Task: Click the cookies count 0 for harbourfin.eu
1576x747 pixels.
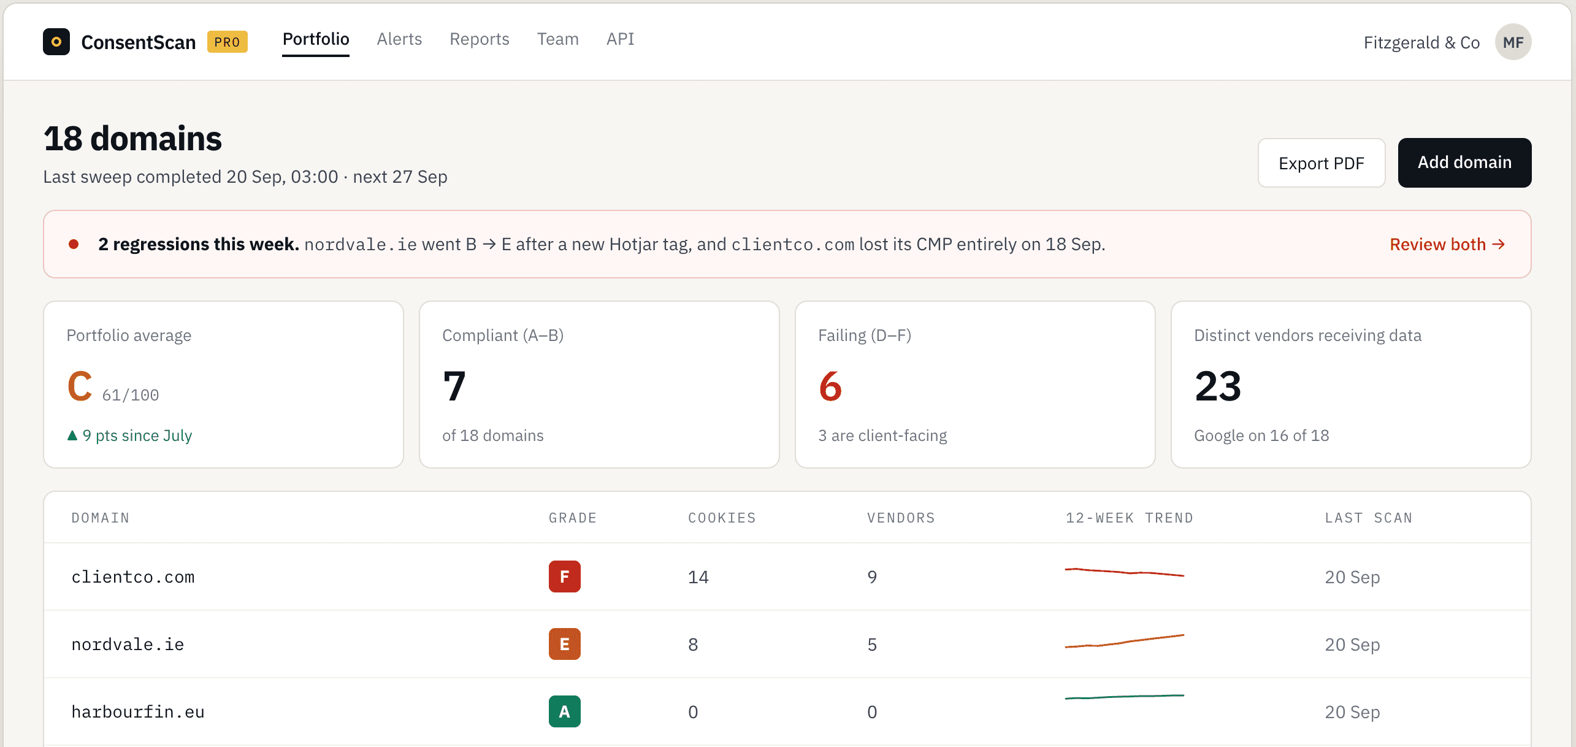Action: click(693, 712)
